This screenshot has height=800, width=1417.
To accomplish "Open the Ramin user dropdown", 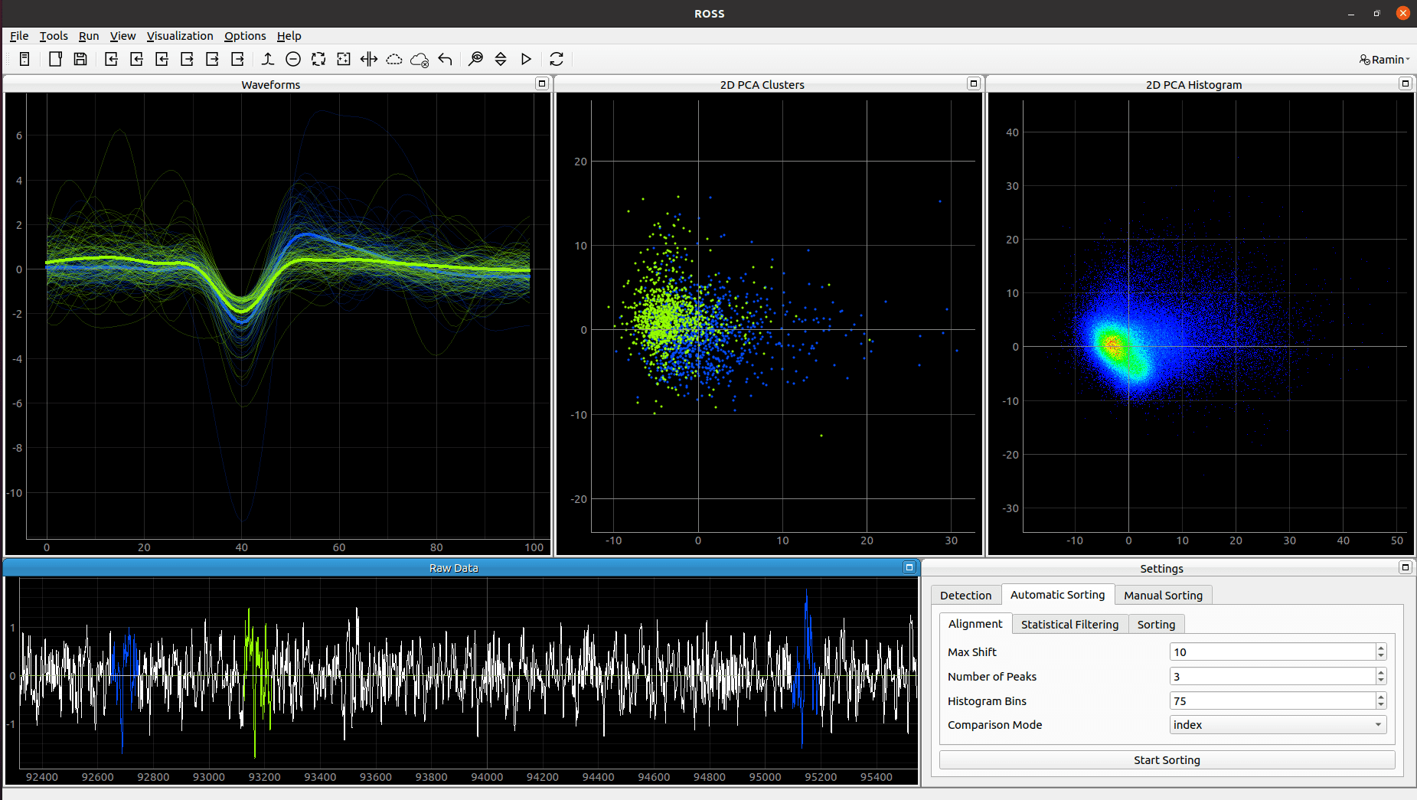I will pos(1384,59).
